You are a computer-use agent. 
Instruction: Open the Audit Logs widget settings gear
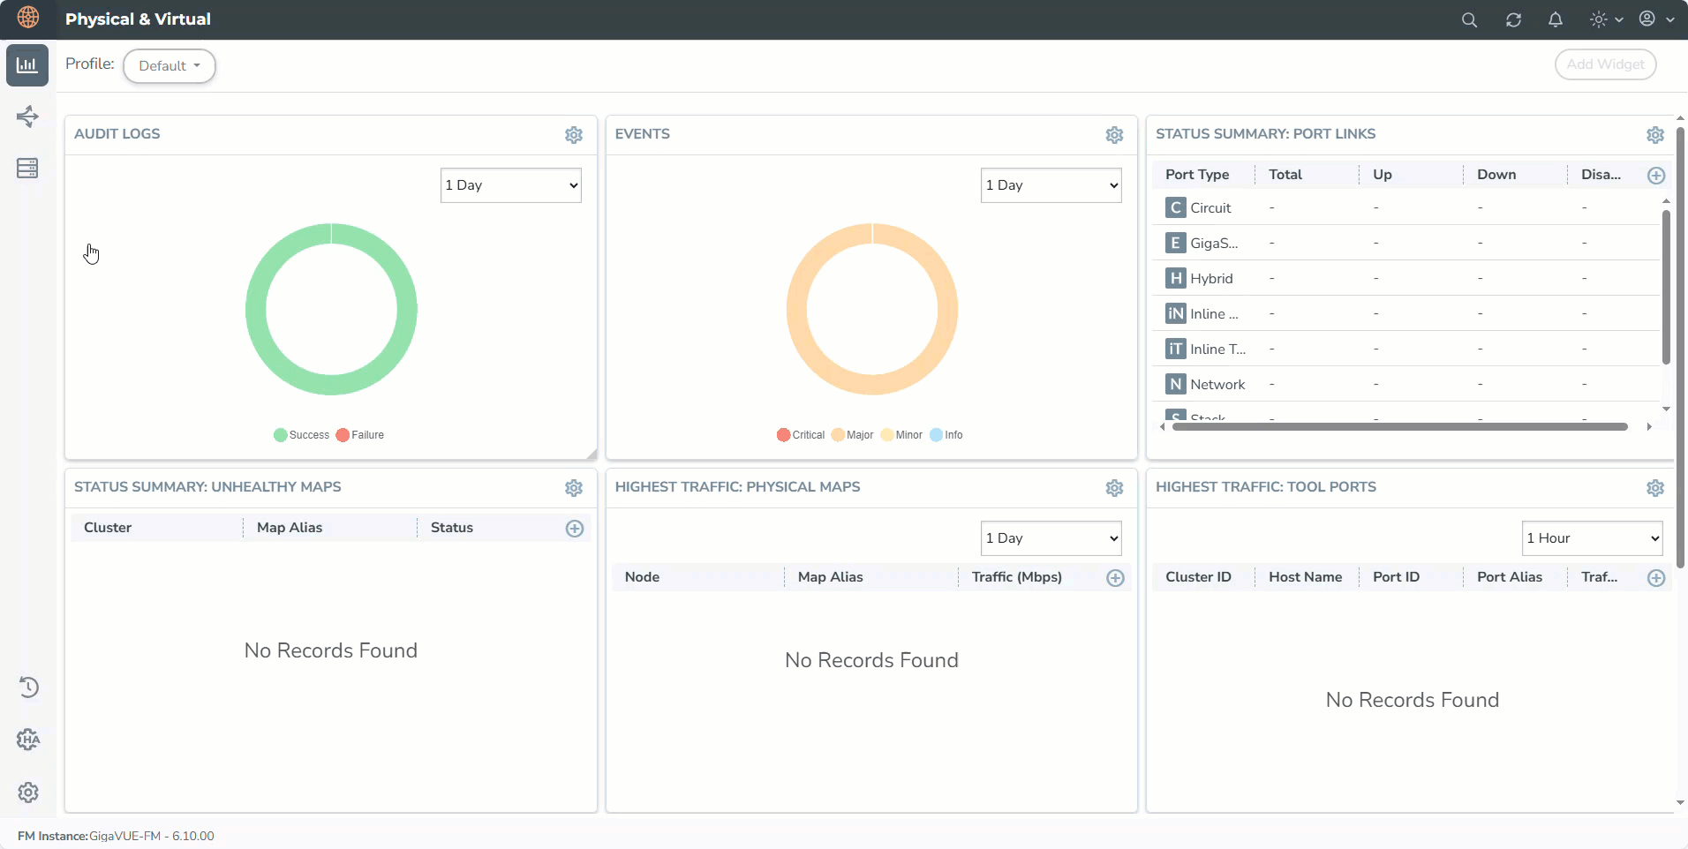574,135
